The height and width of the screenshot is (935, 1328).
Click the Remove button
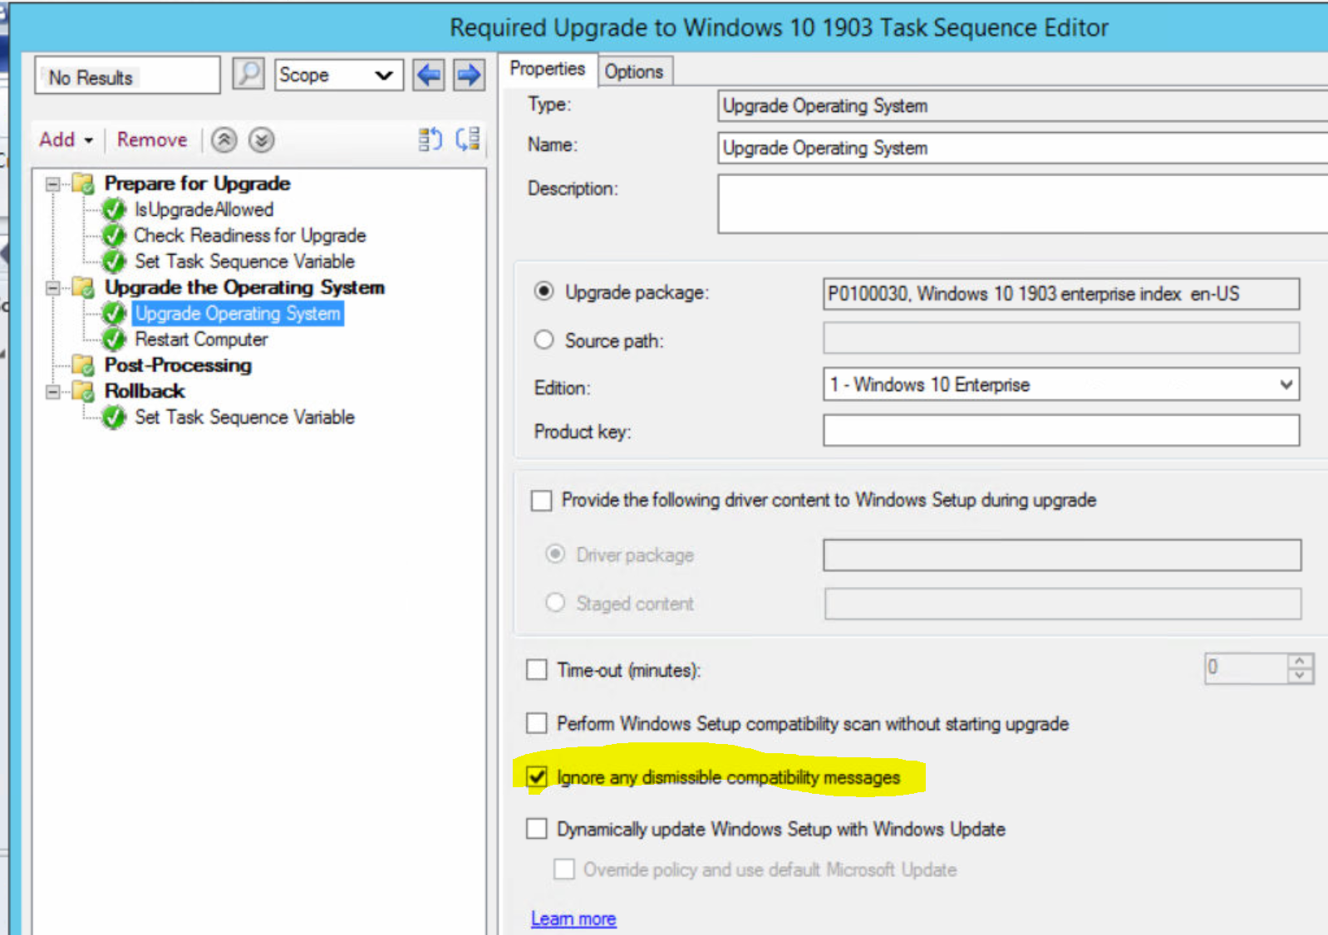(x=152, y=140)
